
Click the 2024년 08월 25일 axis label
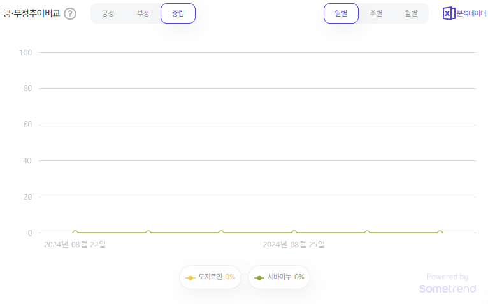[294, 245]
